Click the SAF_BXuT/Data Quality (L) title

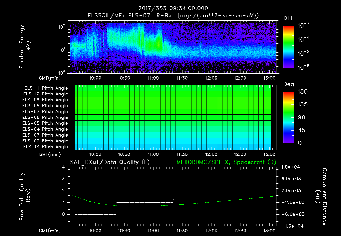click(110, 162)
